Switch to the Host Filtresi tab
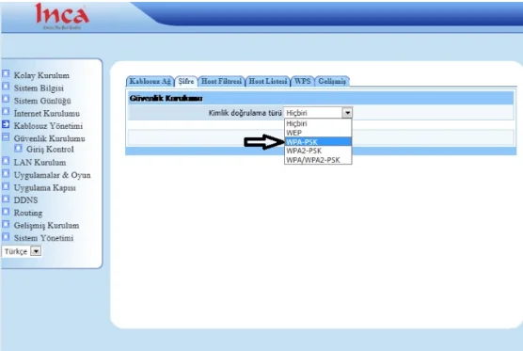Viewport: 523px width, 351px height. click(x=221, y=81)
